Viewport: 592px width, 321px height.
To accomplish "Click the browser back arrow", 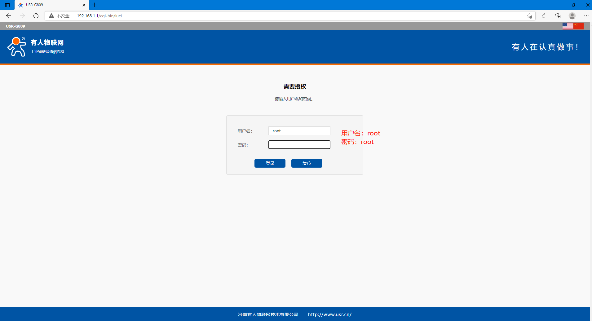I will (x=9, y=16).
